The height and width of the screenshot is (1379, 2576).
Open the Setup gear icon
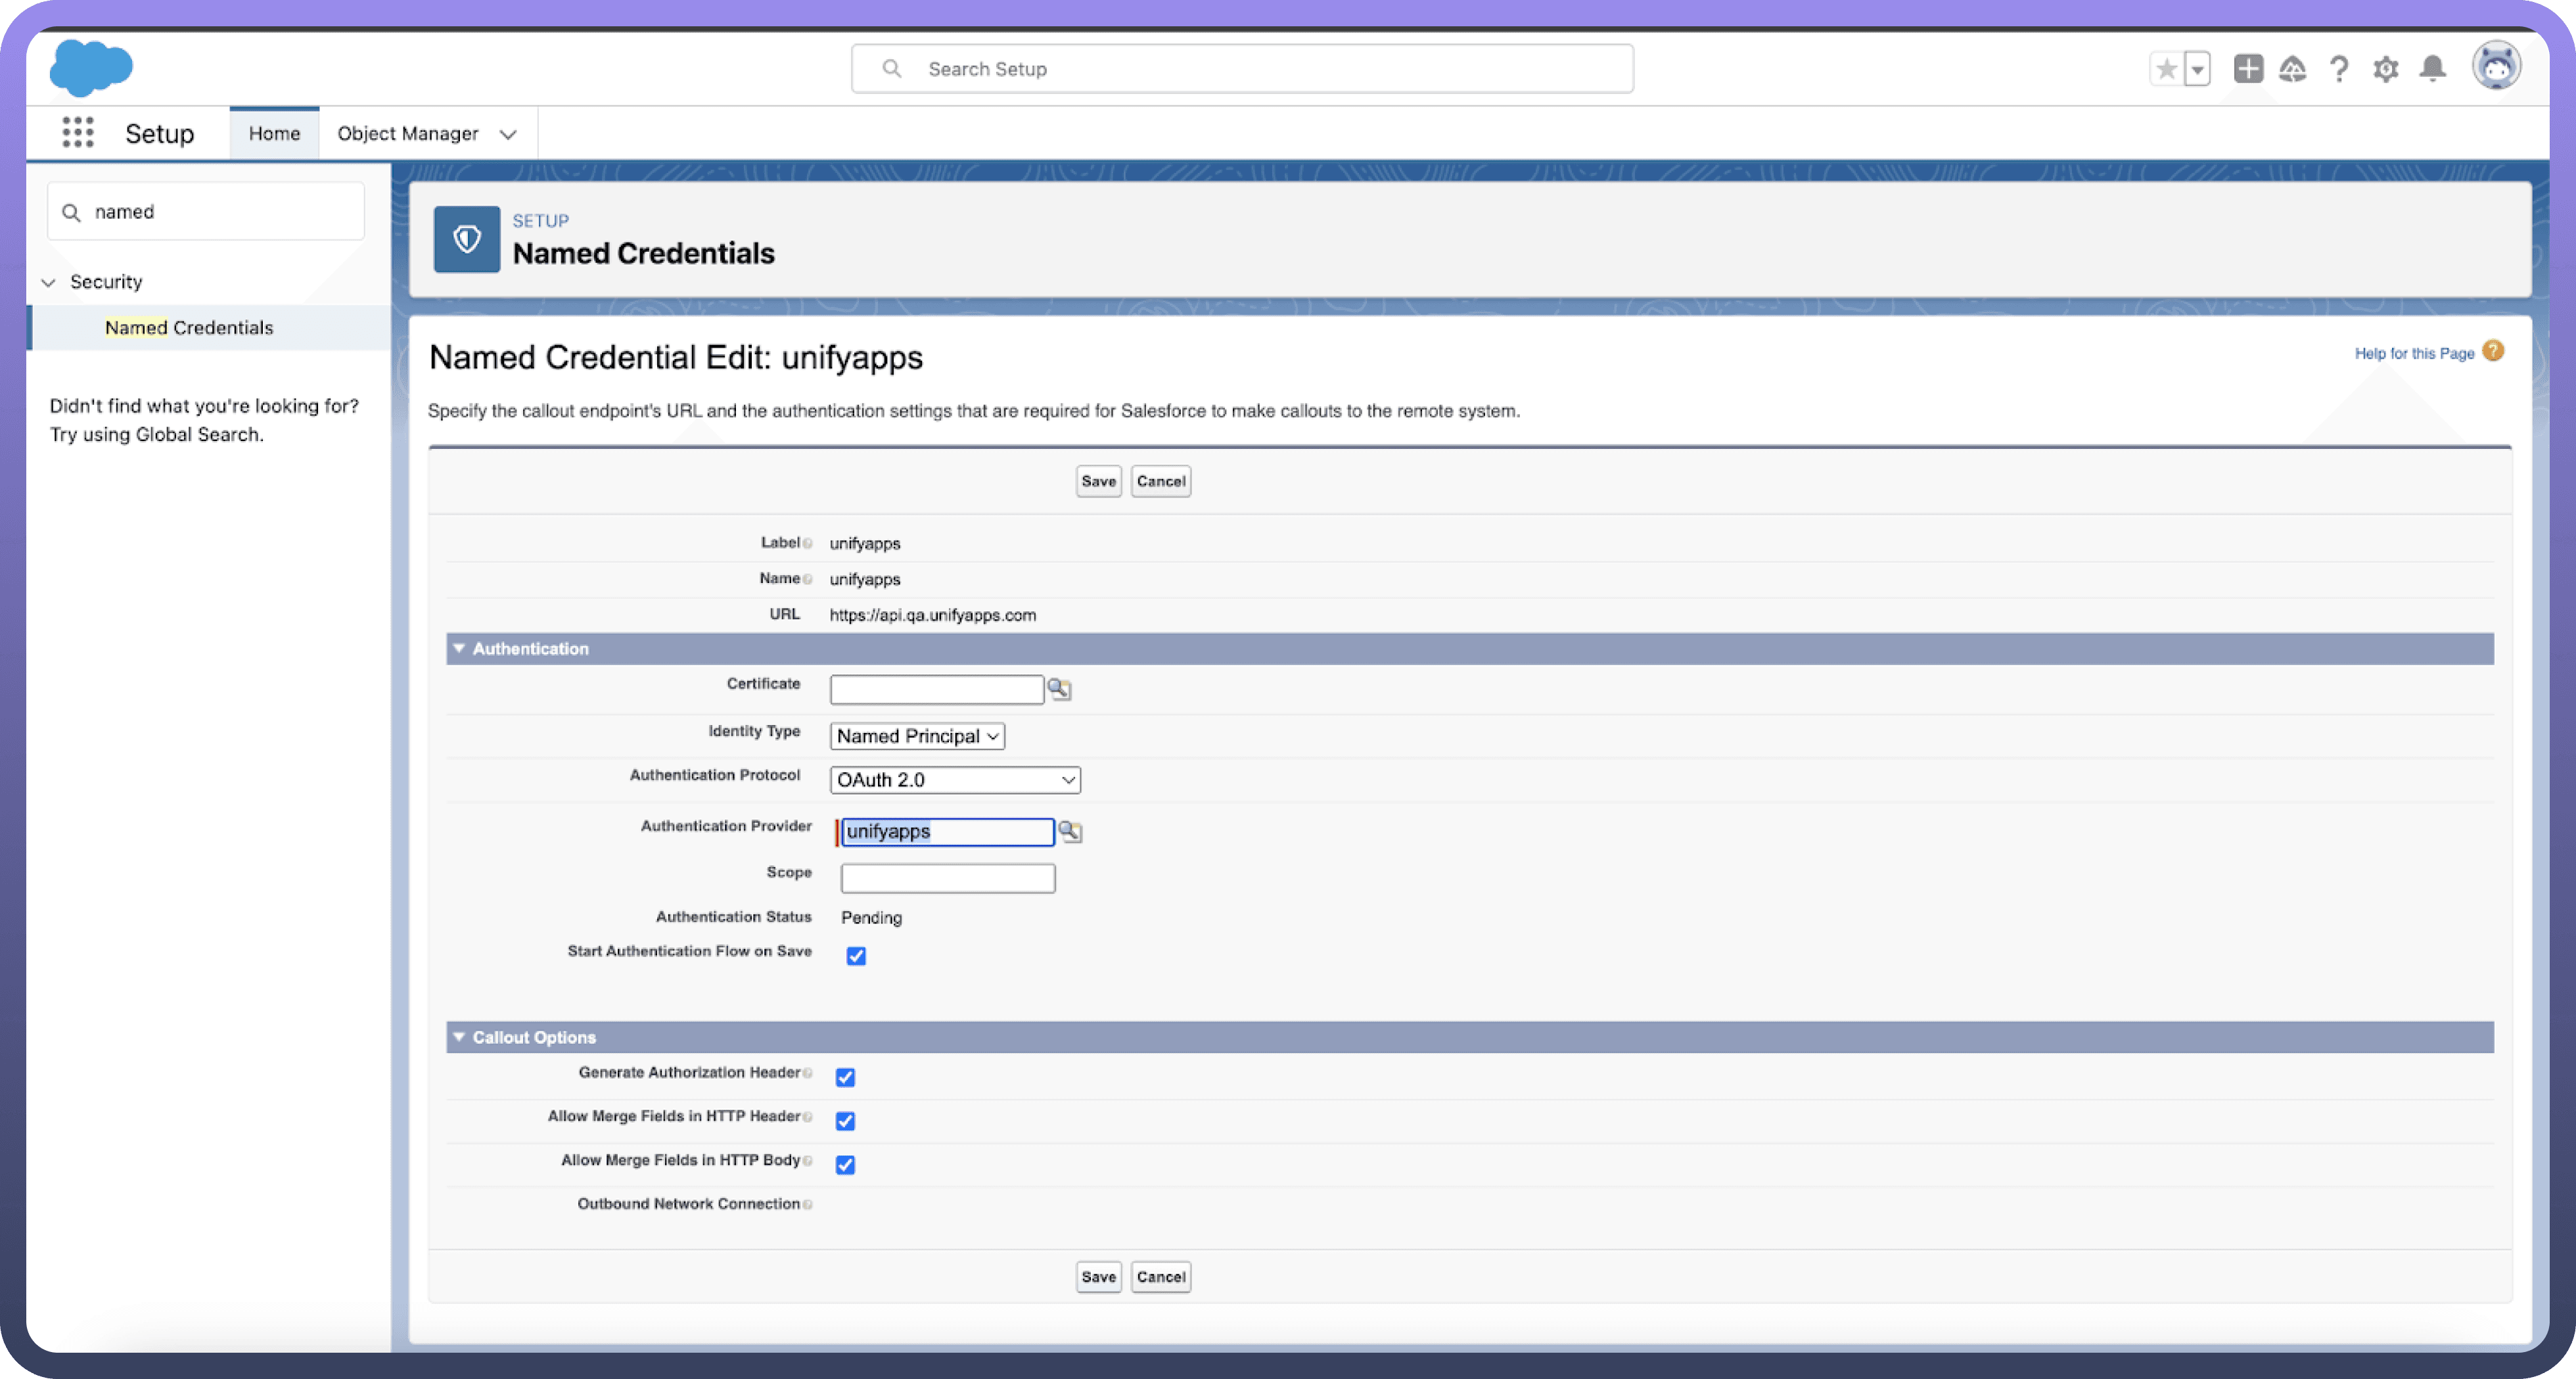click(x=2386, y=68)
